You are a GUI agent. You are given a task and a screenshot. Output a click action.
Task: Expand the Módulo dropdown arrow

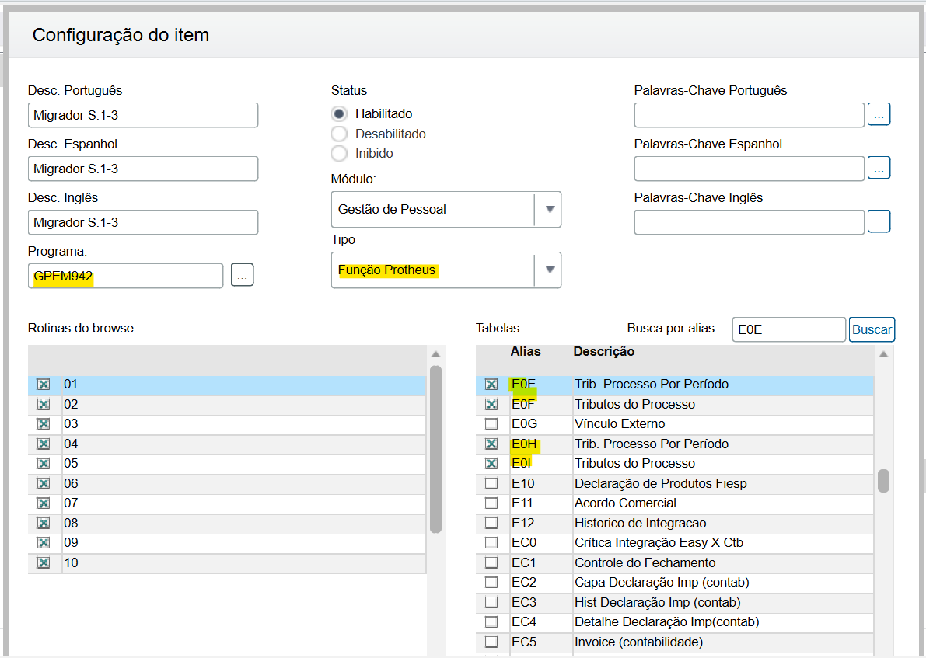pos(549,209)
